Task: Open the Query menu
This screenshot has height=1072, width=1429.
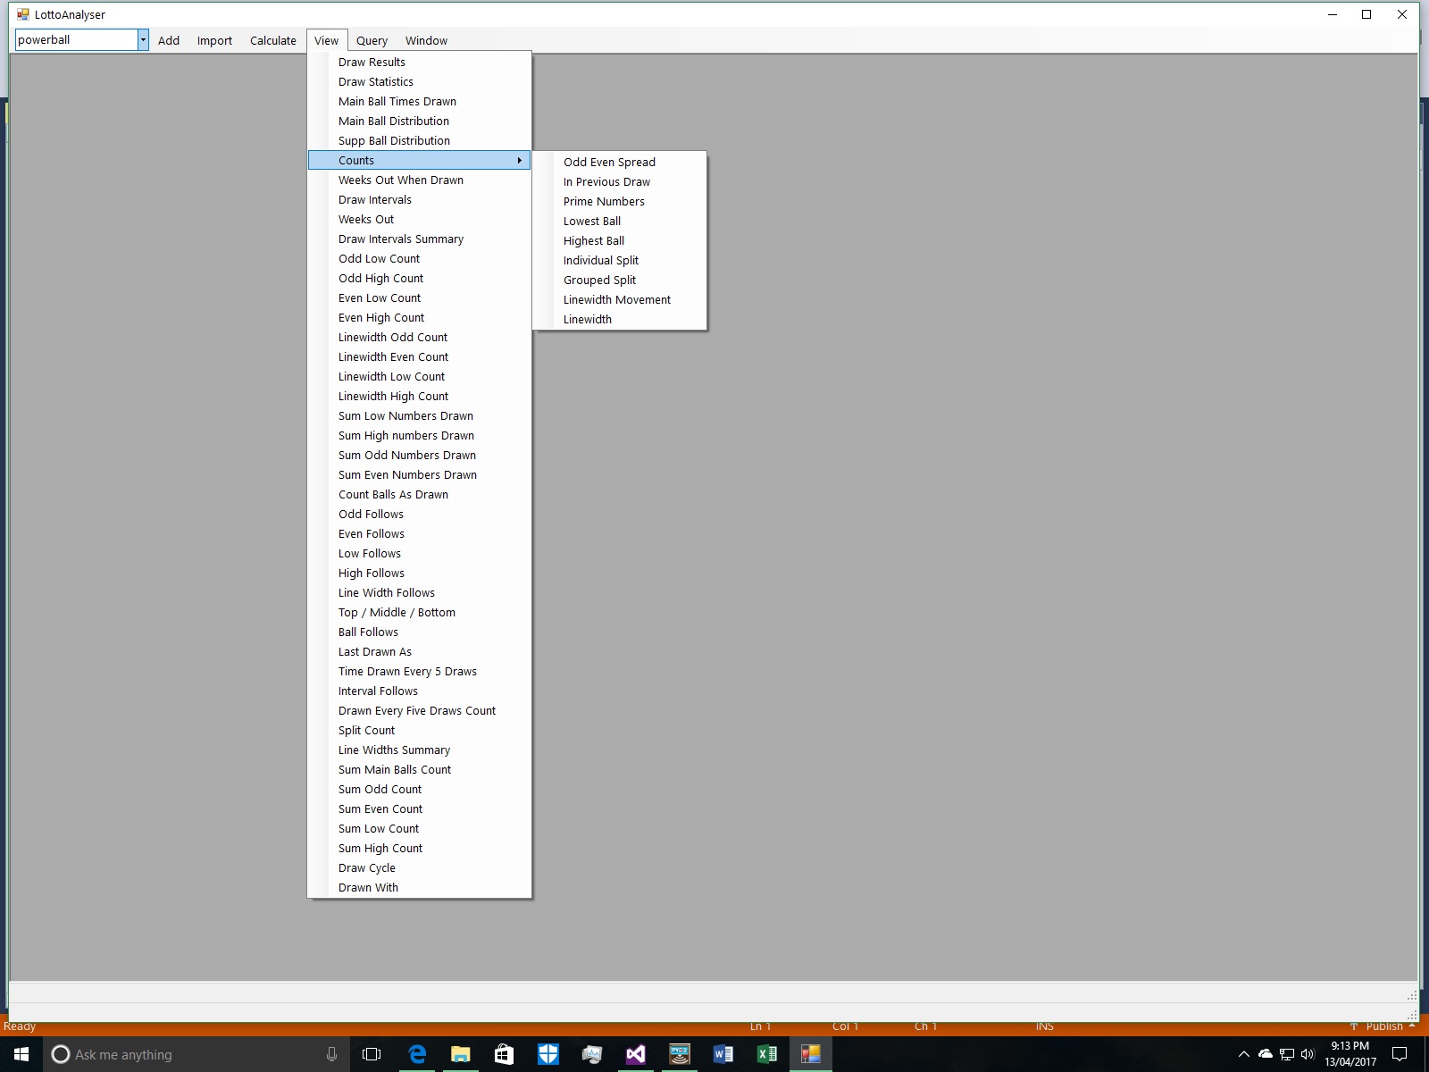Action: pos(372,40)
